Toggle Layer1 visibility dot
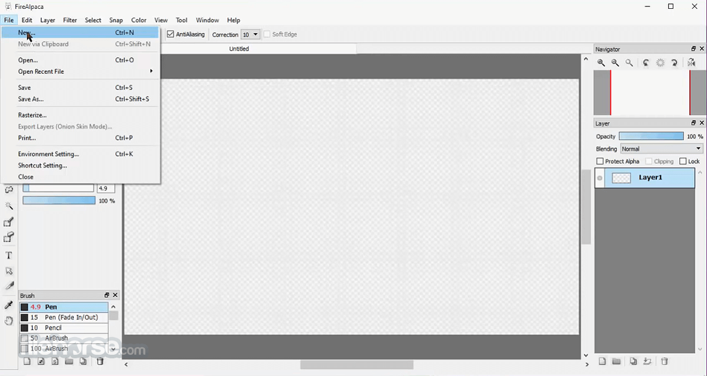The width and height of the screenshot is (707, 376). (x=600, y=178)
